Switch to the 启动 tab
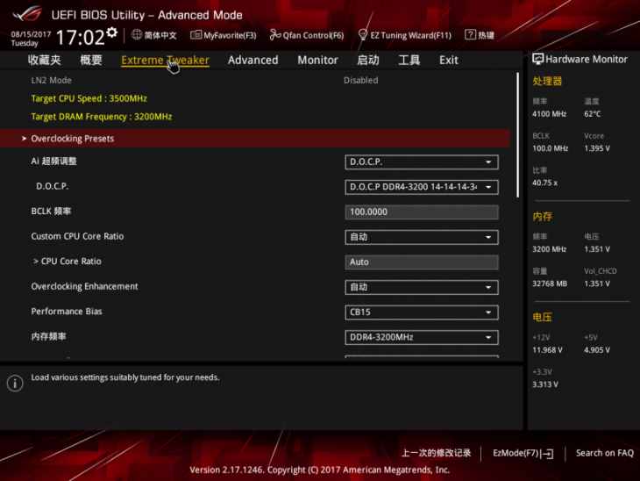The image size is (640, 481). (x=367, y=60)
